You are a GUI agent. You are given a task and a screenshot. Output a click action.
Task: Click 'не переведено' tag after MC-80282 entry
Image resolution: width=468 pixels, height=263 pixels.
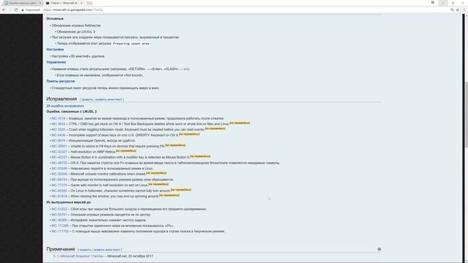point(181,190)
